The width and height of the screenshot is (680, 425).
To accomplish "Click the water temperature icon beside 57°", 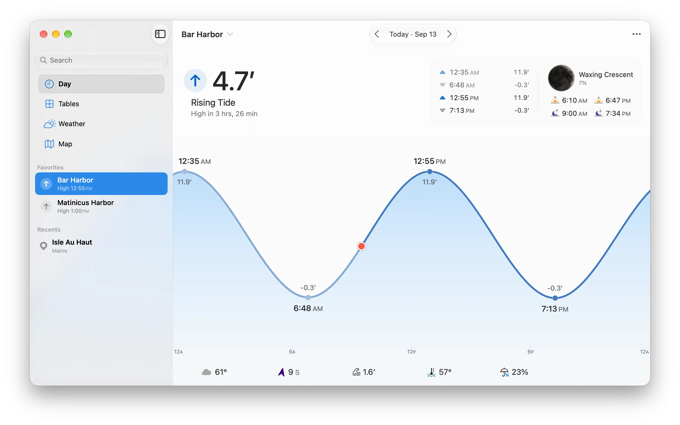I will coord(431,372).
